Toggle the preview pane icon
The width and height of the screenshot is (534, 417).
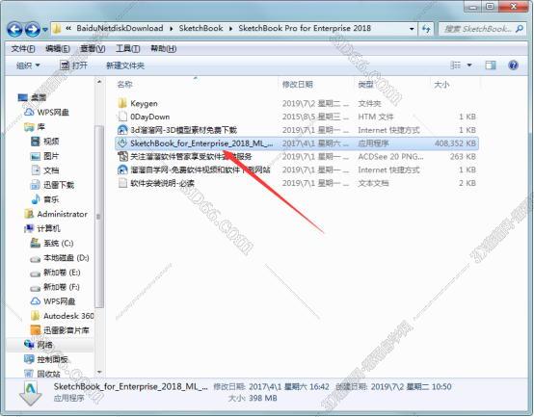click(x=491, y=65)
